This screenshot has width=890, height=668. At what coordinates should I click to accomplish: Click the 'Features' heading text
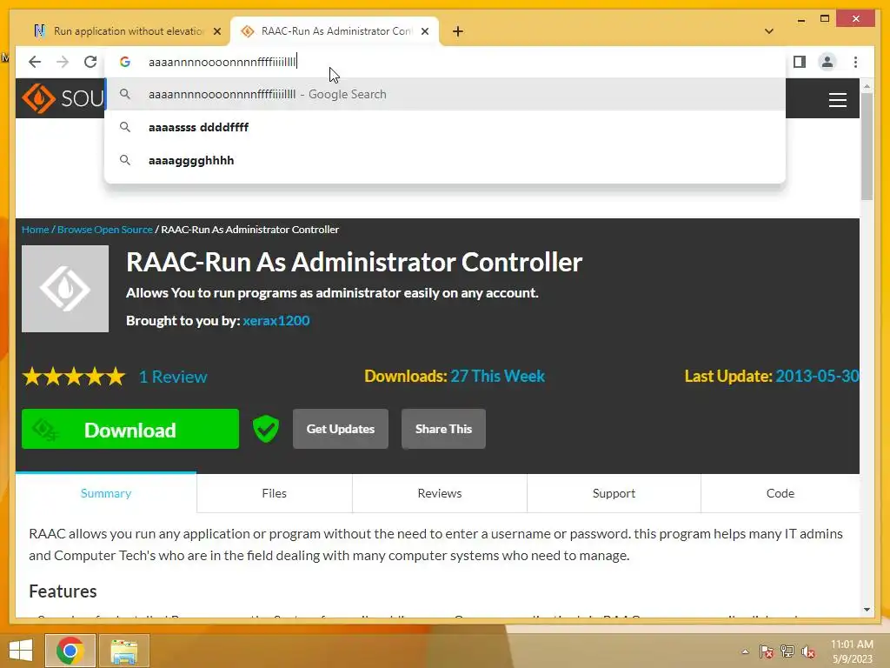click(x=63, y=591)
